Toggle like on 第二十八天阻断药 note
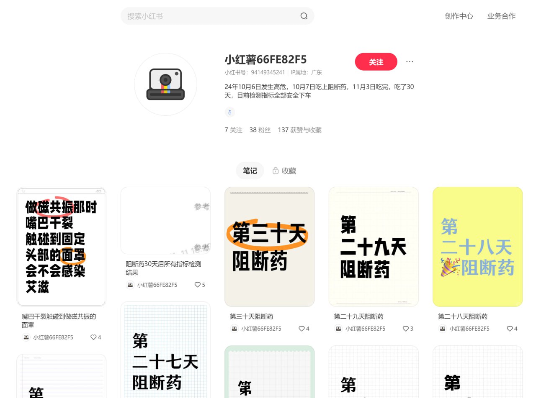This screenshot has width=536, height=398. click(x=509, y=329)
